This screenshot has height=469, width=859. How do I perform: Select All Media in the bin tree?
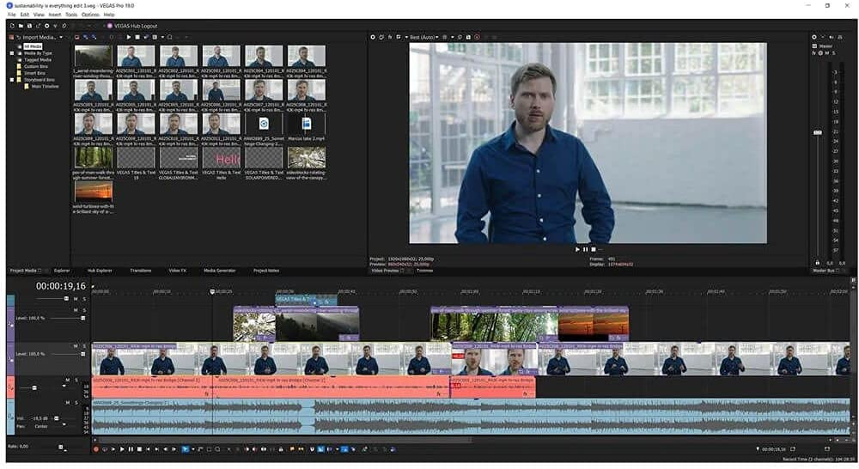tap(33, 46)
